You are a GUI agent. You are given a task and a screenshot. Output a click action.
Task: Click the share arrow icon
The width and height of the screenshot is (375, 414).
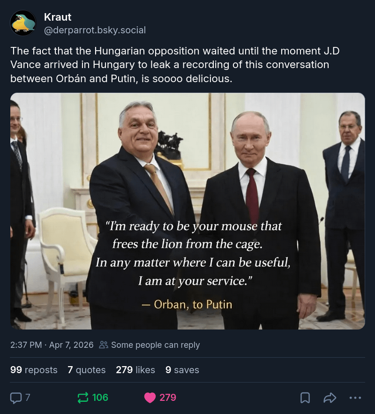coord(330,398)
